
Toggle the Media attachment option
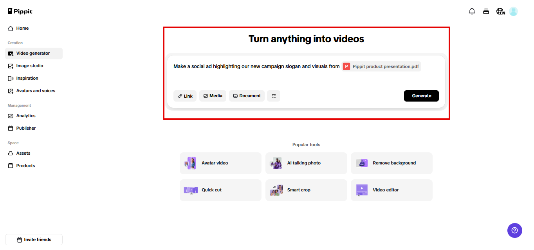click(213, 96)
